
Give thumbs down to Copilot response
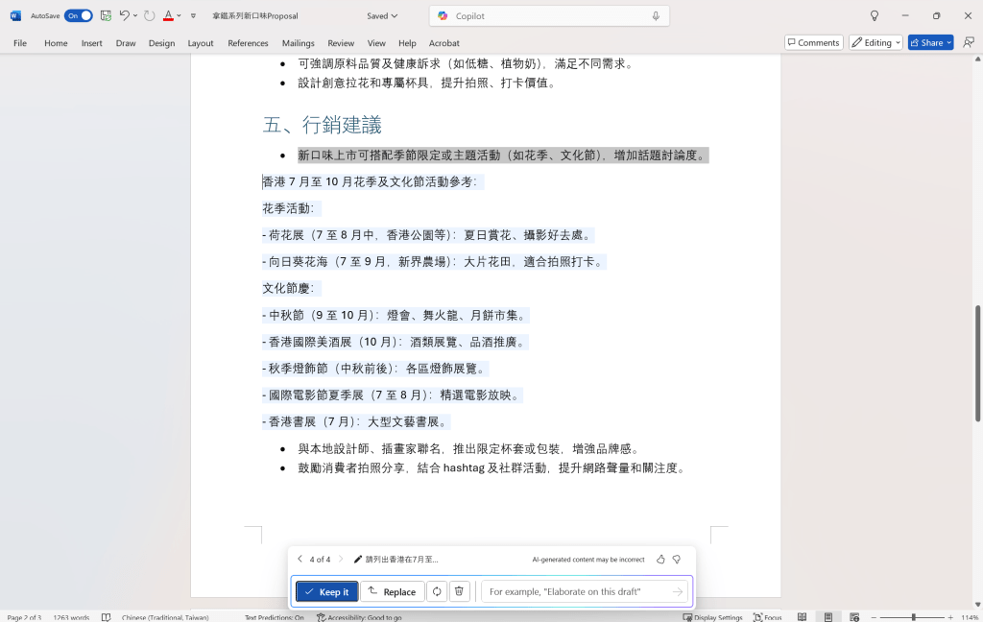(x=677, y=559)
